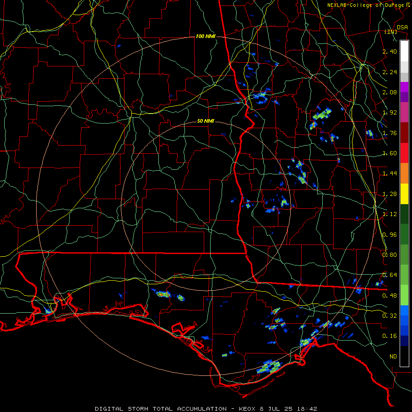
Task: Click the 2.08 legend value
Action: coord(390,92)
